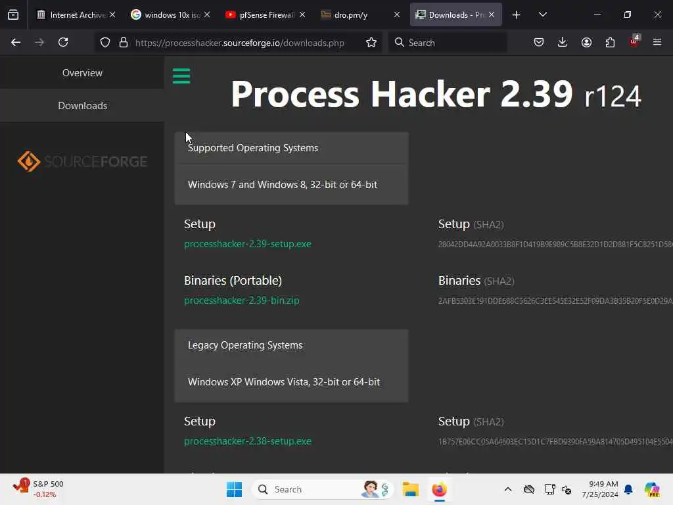Switch to dro.pm/y tab
The height and width of the screenshot is (505, 673).
click(356, 14)
